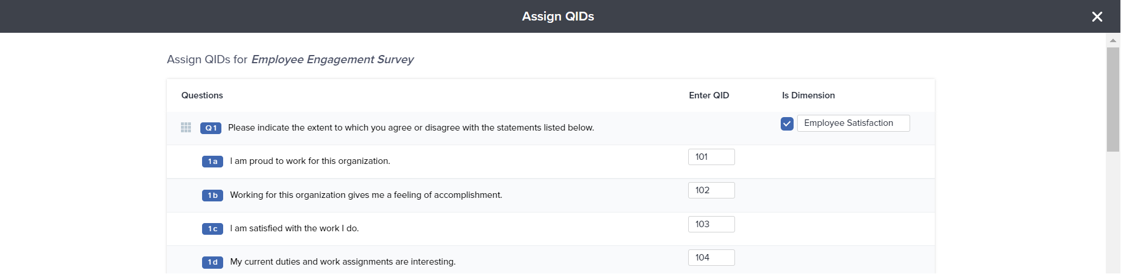
Task: Click the 1d sub-question badge
Action: point(213,262)
